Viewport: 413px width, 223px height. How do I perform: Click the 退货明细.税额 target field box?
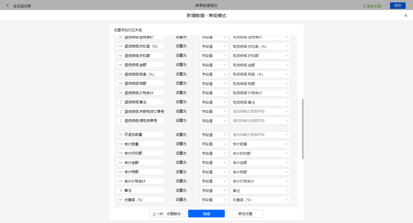click(140, 84)
